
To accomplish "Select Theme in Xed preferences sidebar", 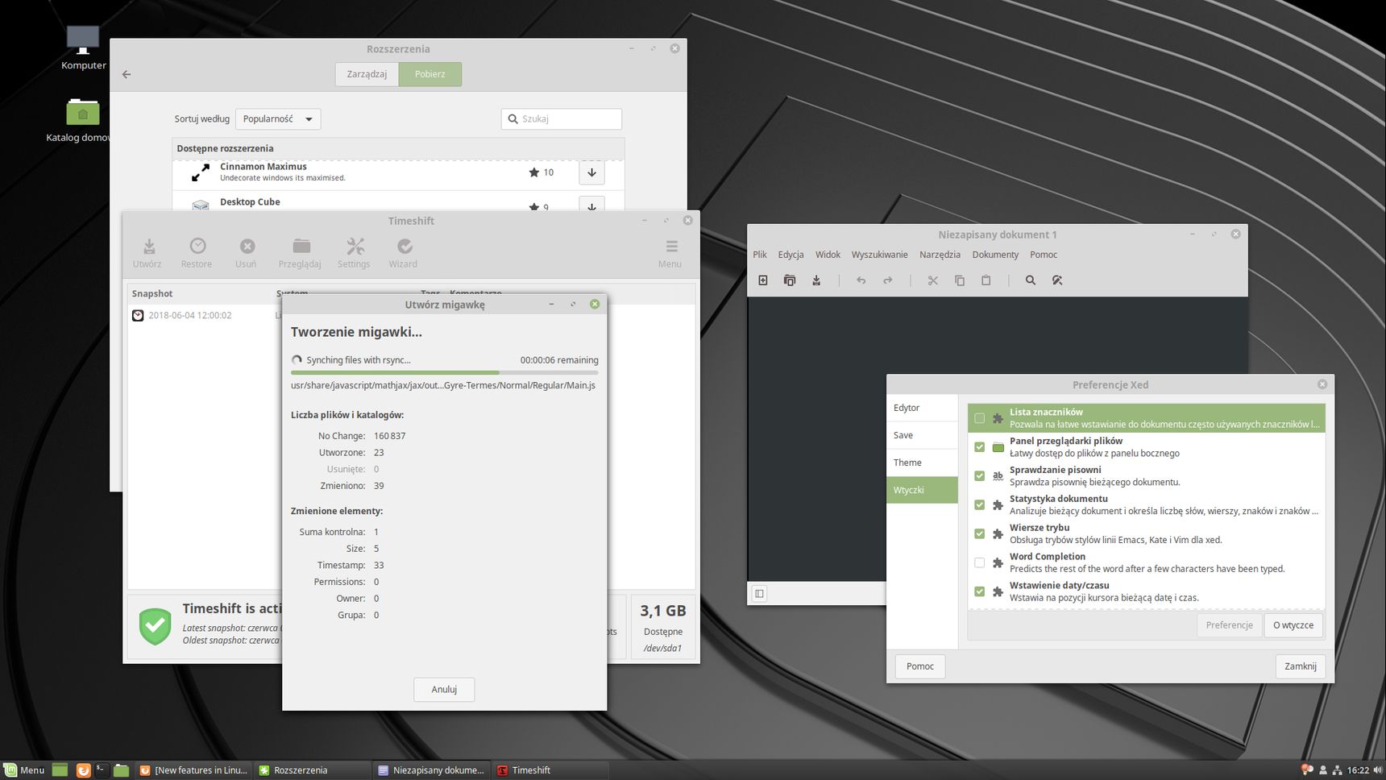I will click(x=922, y=463).
